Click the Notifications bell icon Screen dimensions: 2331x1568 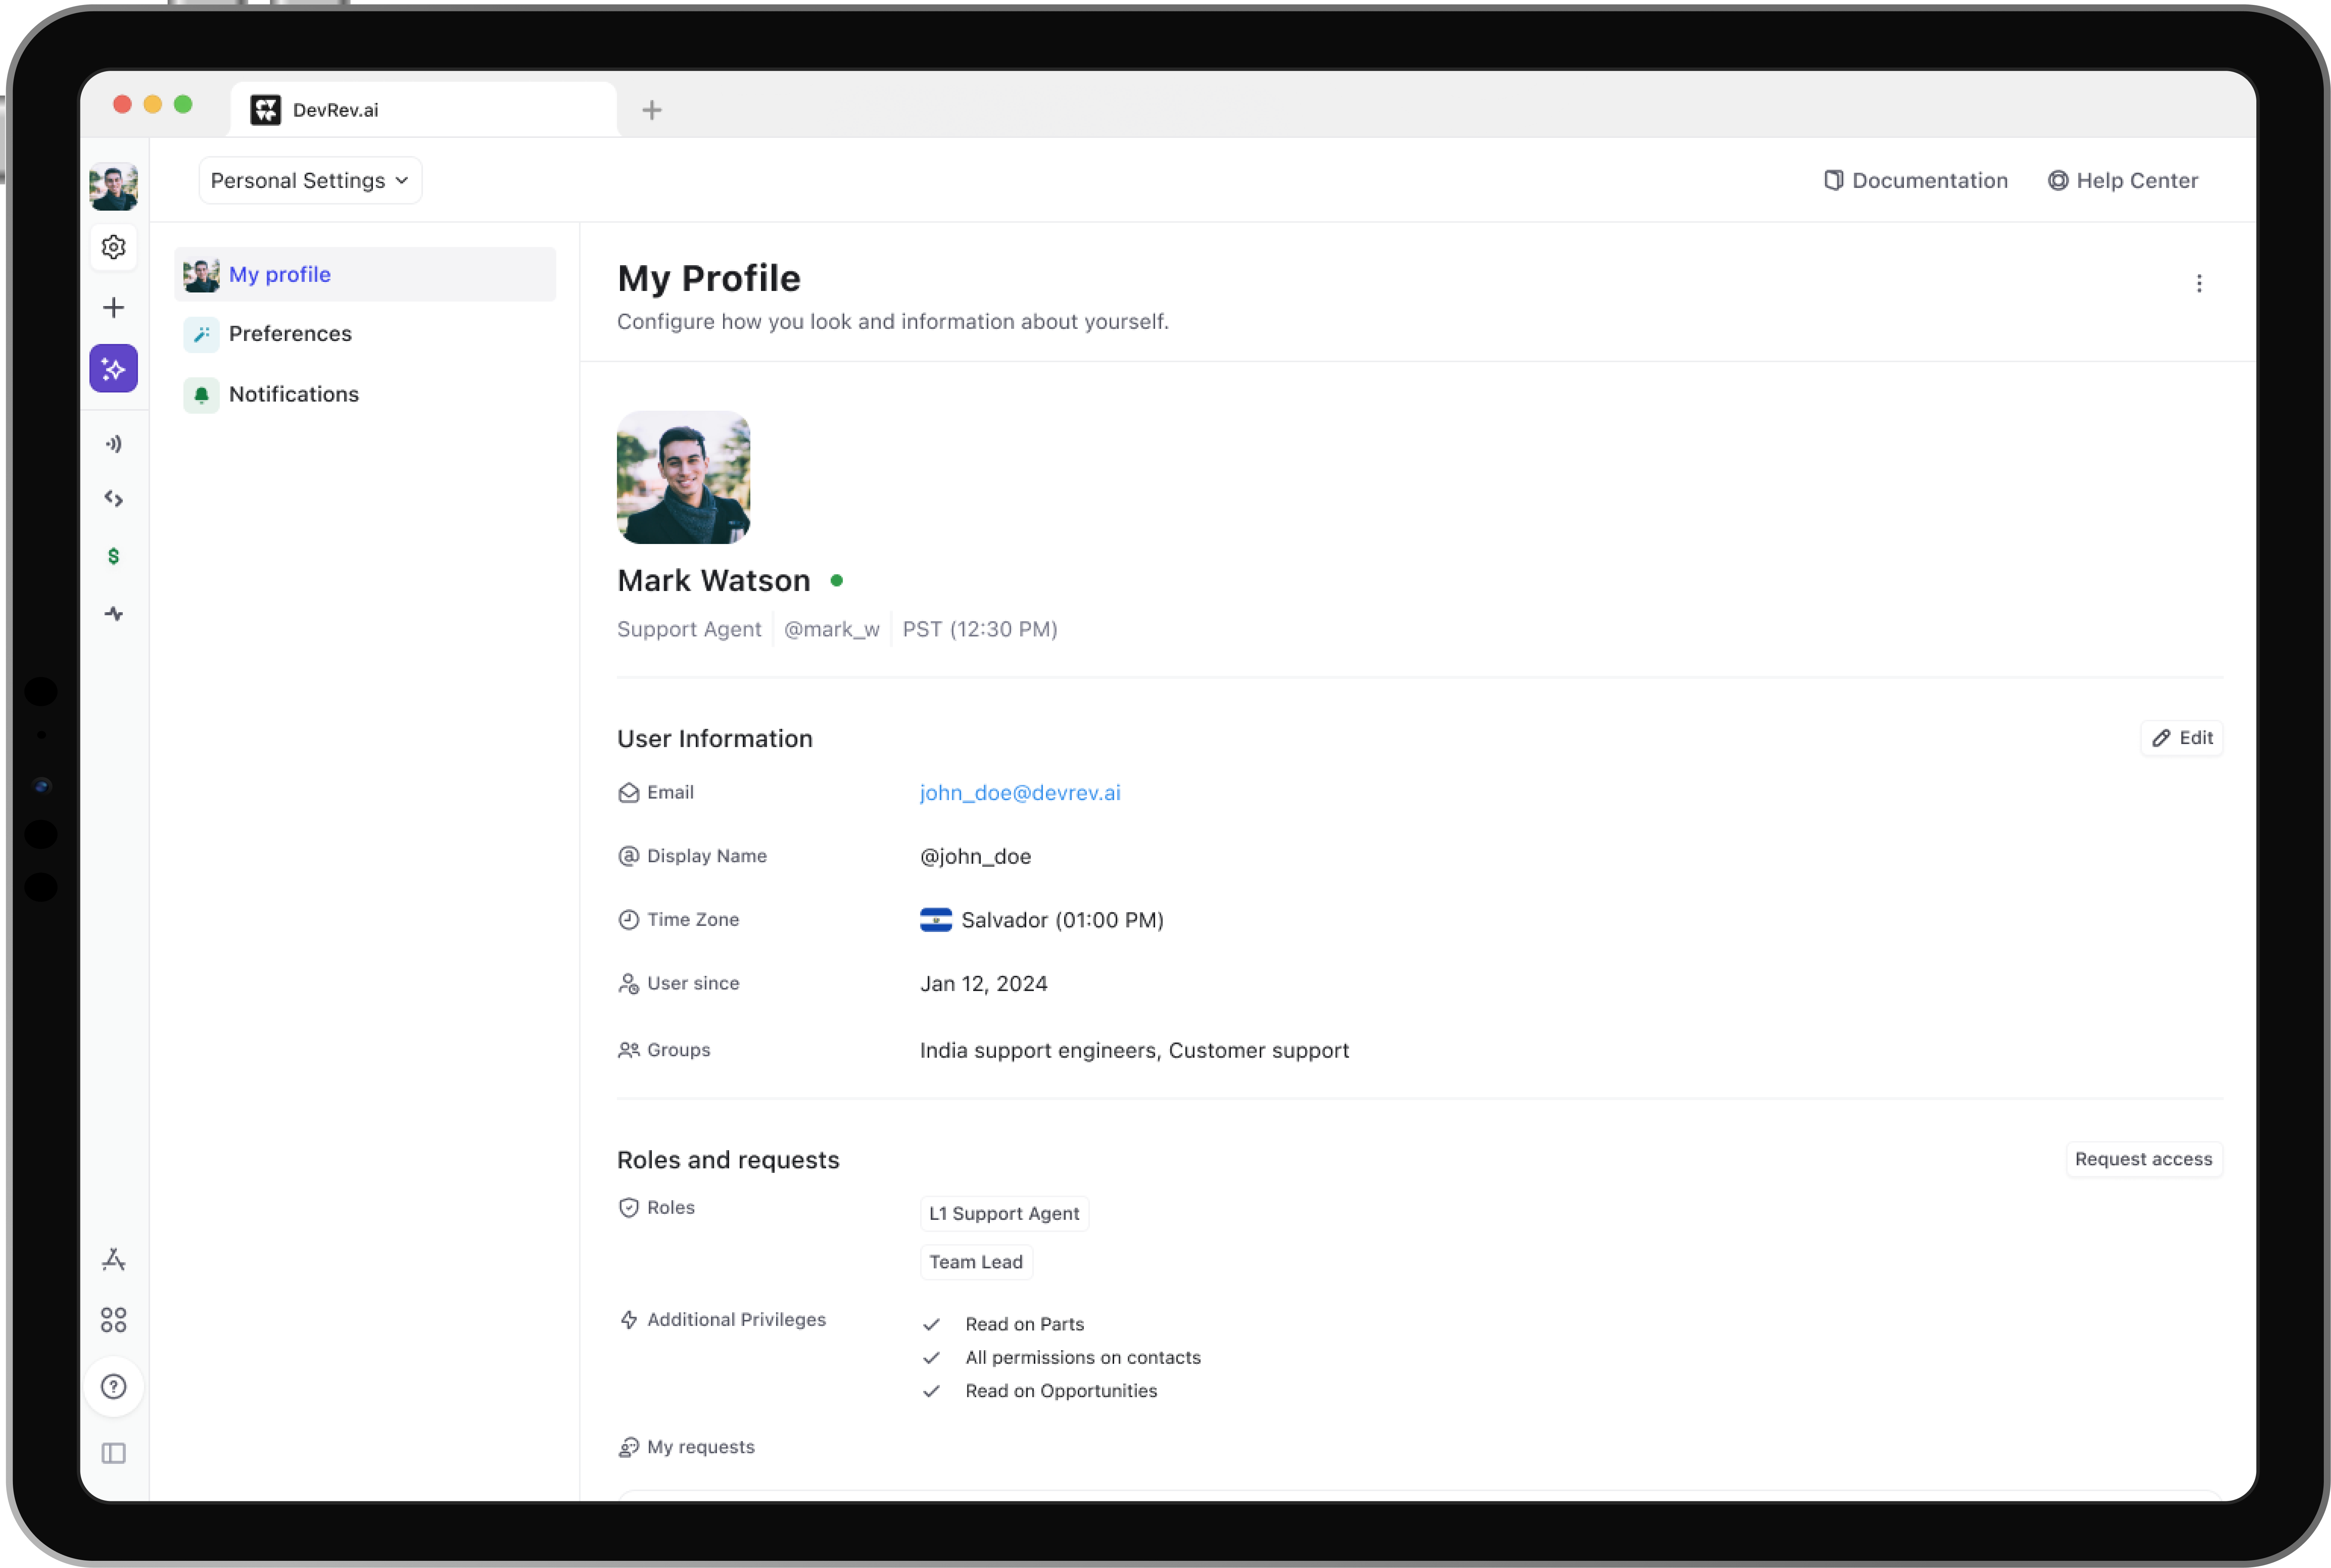tap(201, 395)
